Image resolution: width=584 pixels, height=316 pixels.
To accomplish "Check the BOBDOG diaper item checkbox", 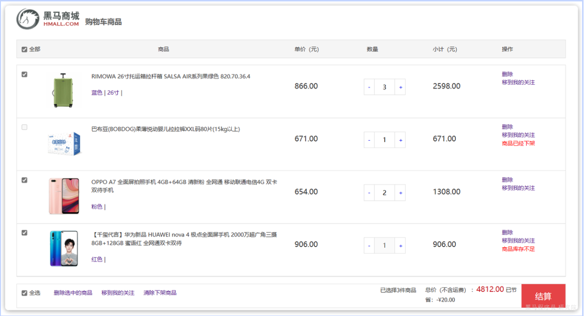I will pos(25,127).
